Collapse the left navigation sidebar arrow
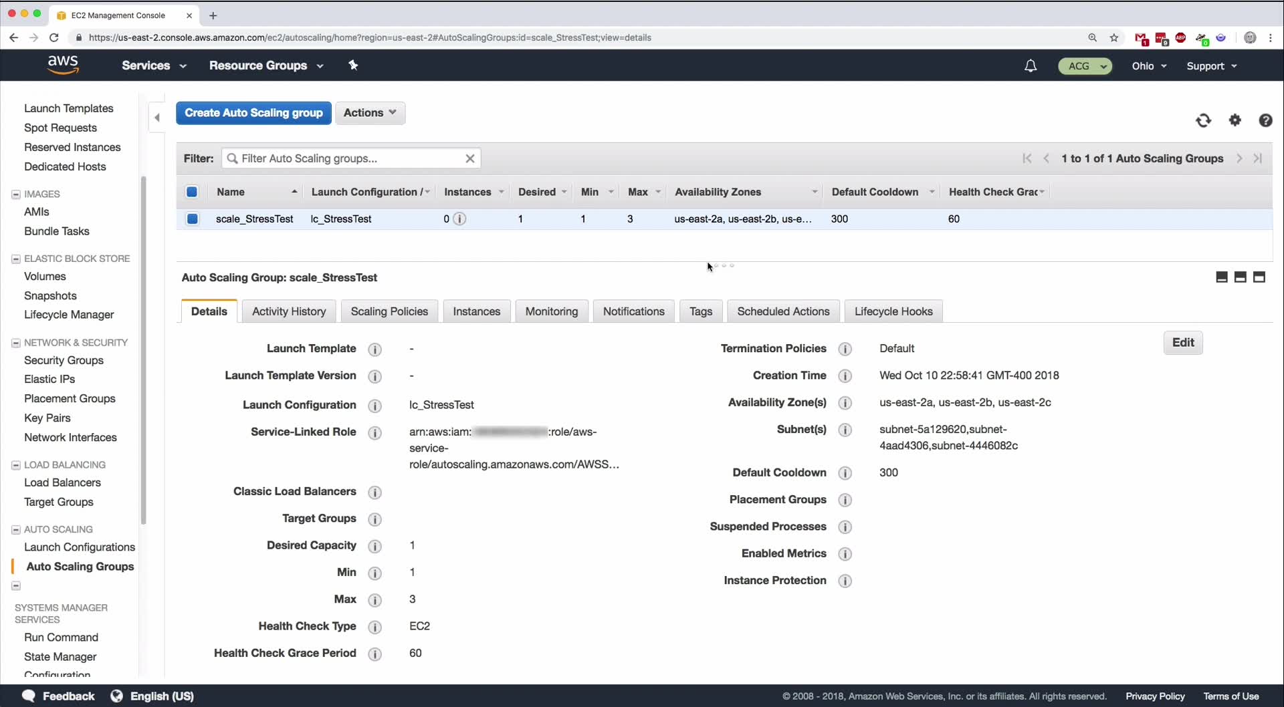The image size is (1284, 707). (157, 118)
